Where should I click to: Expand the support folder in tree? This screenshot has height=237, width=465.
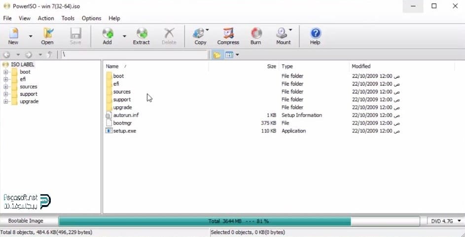point(5,94)
